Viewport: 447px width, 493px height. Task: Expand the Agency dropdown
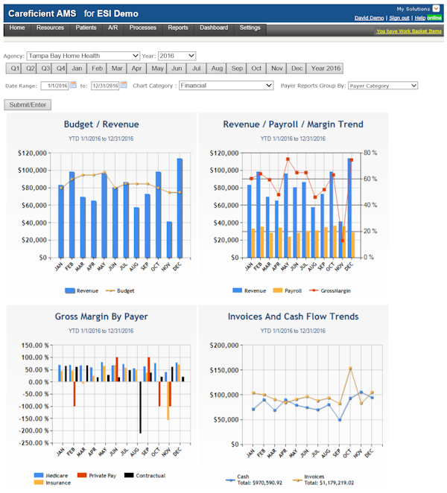(83, 56)
